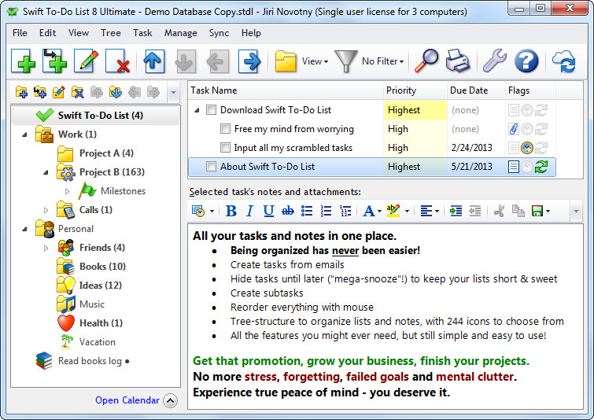Apply Bold formatting in notes toolbar
594x420 pixels.
click(x=231, y=211)
